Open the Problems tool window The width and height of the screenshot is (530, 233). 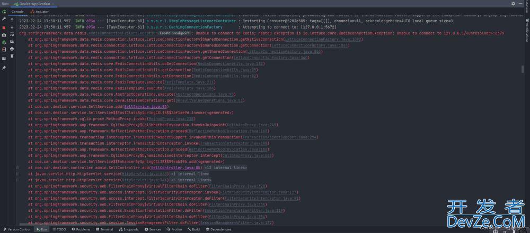point(81,229)
